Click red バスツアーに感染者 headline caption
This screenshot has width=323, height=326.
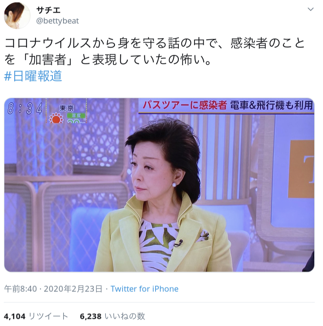click(184, 105)
